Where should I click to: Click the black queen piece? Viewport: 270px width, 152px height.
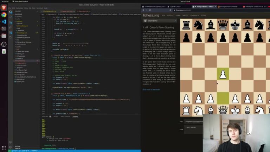[x=223, y=25]
